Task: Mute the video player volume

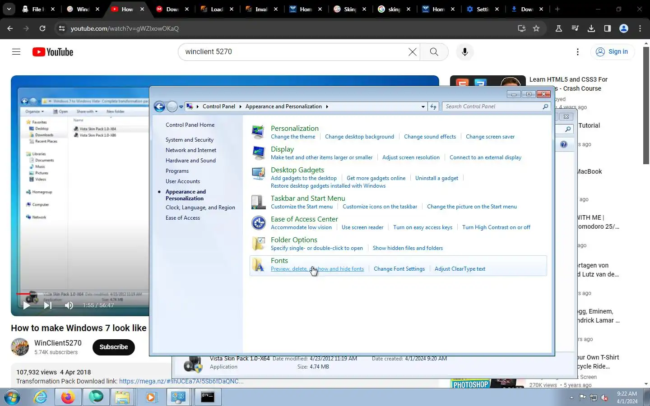Action: pyautogui.click(x=69, y=305)
